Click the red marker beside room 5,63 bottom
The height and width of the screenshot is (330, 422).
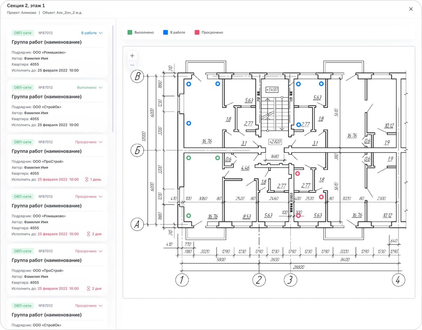tap(299, 216)
